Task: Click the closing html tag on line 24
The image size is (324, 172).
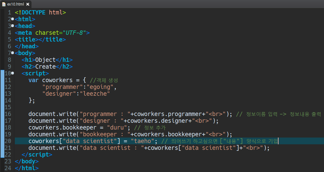Action: point(27,168)
